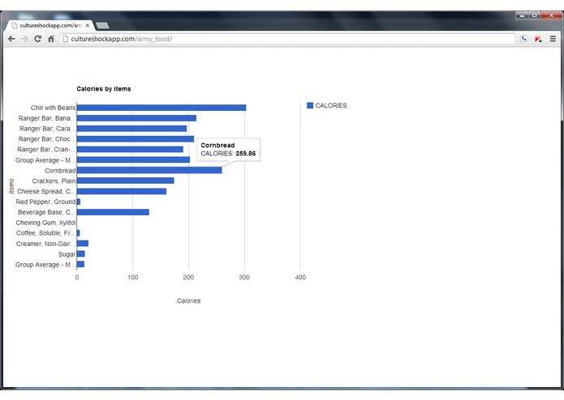Screen dimensions: 564x400
Task: Click the 'Crackers, Plain' axis label
Action: click(x=54, y=181)
